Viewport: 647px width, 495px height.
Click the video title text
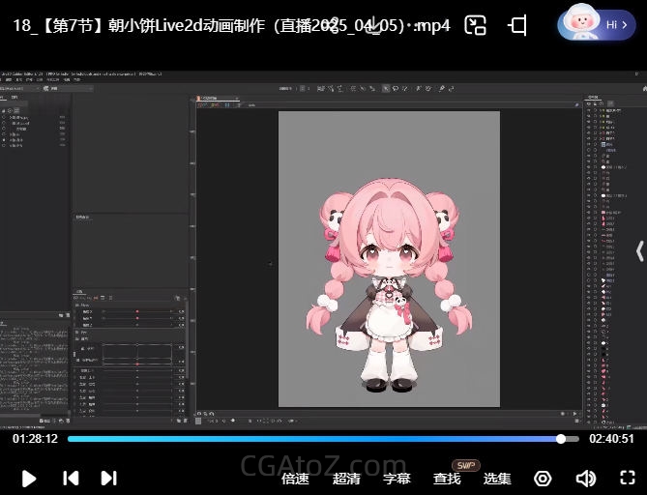click(x=232, y=26)
